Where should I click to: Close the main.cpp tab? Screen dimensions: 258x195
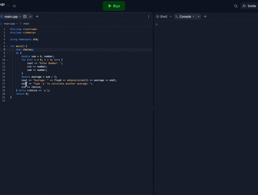pos(31,17)
